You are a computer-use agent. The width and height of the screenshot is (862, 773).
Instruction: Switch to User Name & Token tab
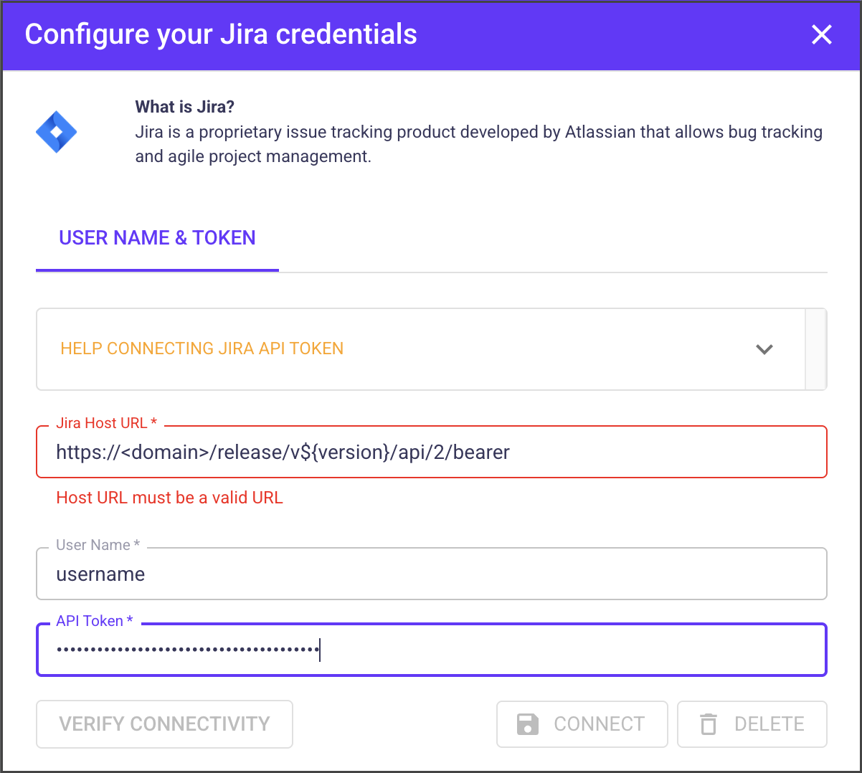[157, 238]
